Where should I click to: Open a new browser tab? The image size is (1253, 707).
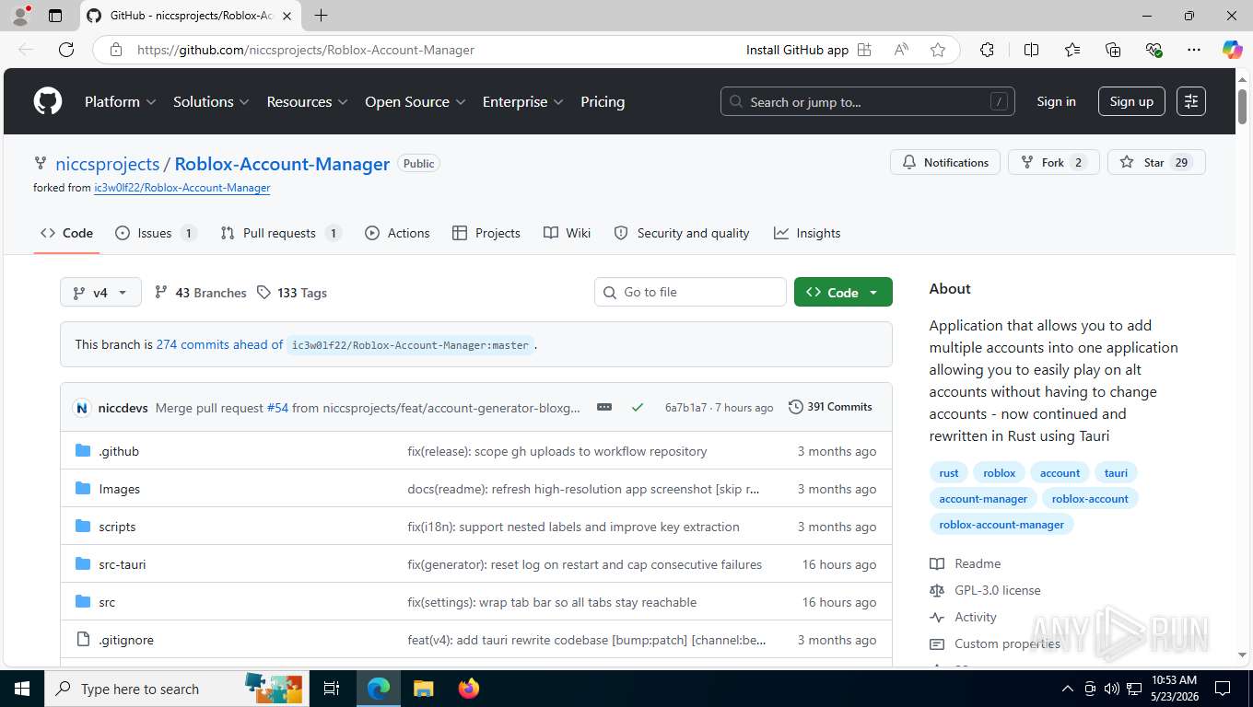click(x=321, y=16)
